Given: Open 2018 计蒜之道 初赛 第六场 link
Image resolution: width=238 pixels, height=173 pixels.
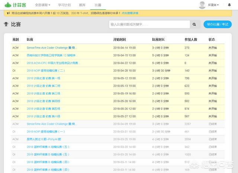Looking at the screenshot, I should (x=43, y=116).
